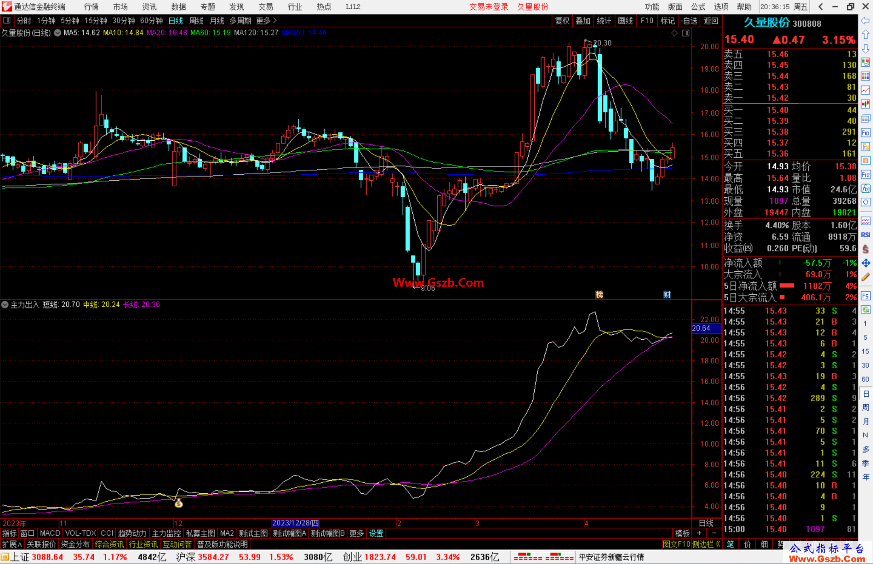The height and width of the screenshot is (564, 873).
Task: Click the red 5日大宗流入 bar
Action: (782, 297)
